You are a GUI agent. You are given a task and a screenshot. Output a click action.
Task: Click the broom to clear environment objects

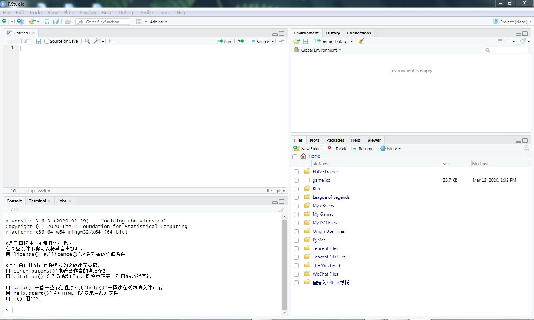[x=361, y=41]
